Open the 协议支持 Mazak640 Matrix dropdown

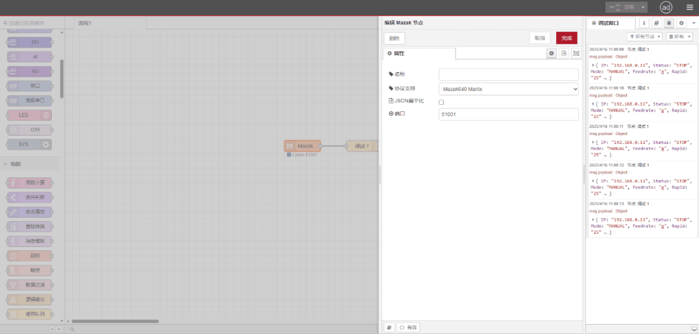[x=509, y=89]
